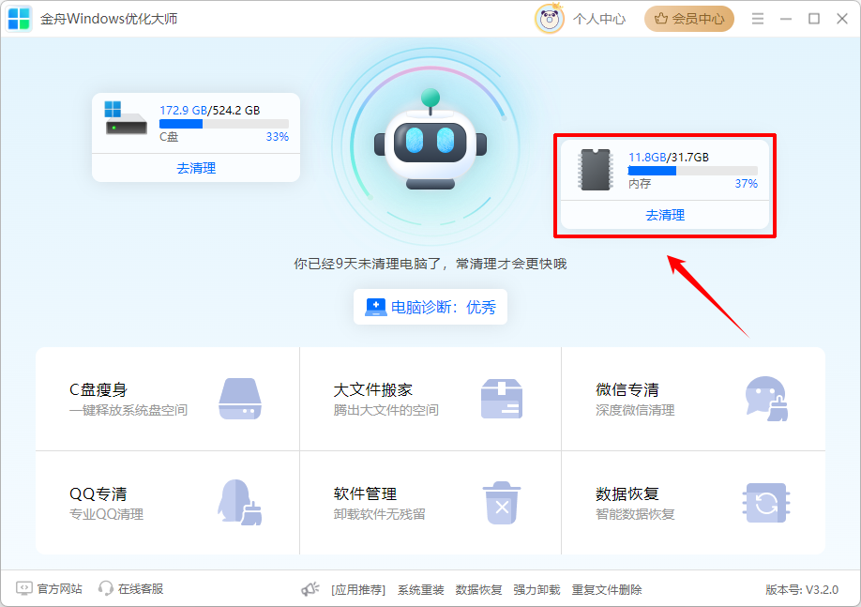Open 数据恢复 footer recommendation link

click(479, 590)
